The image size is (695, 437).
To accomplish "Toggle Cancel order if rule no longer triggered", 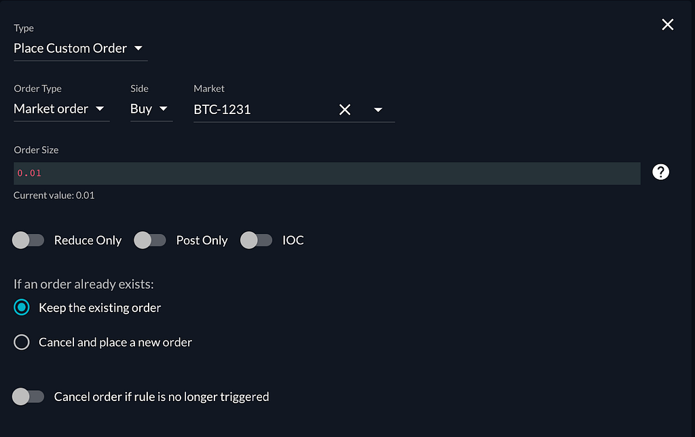I will pos(28,397).
